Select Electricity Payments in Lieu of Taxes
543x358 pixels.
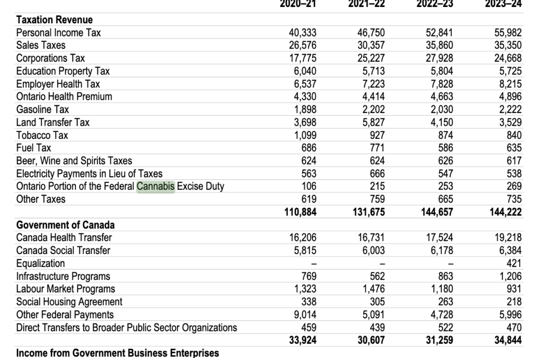click(x=89, y=173)
